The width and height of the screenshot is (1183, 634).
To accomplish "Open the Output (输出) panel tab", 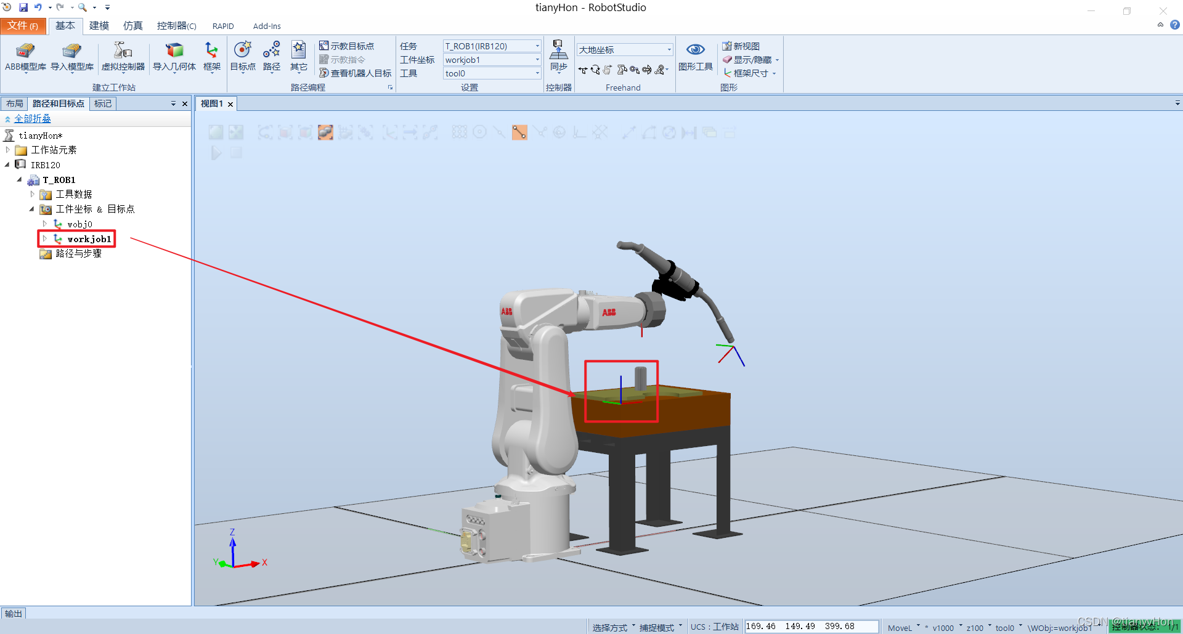I will coord(14,614).
